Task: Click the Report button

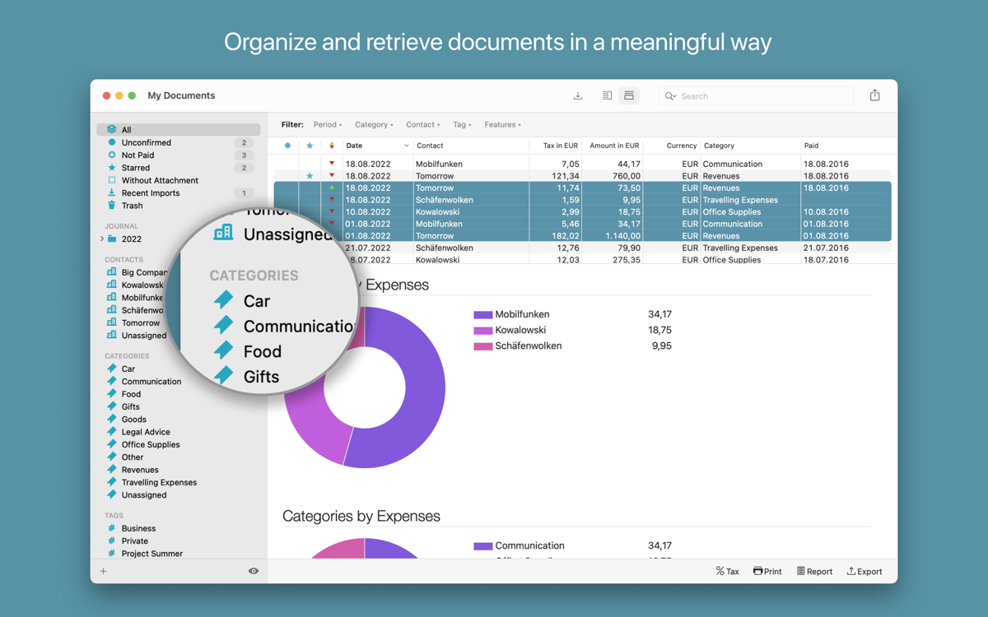Action: tap(814, 571)
